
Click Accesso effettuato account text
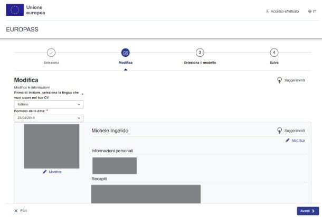285,11
